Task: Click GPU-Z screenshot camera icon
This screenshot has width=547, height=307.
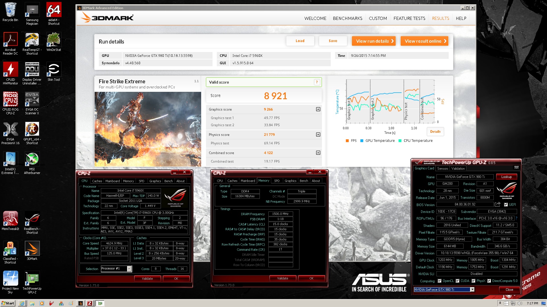Action: [x=516, y=168]
